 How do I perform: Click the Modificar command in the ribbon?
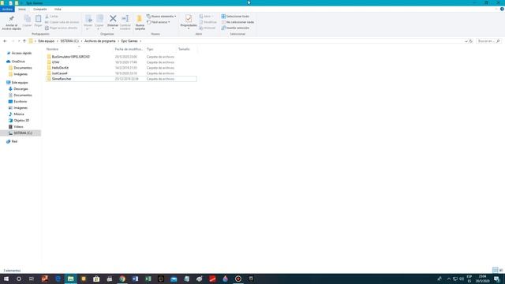(x=208, y=22)
